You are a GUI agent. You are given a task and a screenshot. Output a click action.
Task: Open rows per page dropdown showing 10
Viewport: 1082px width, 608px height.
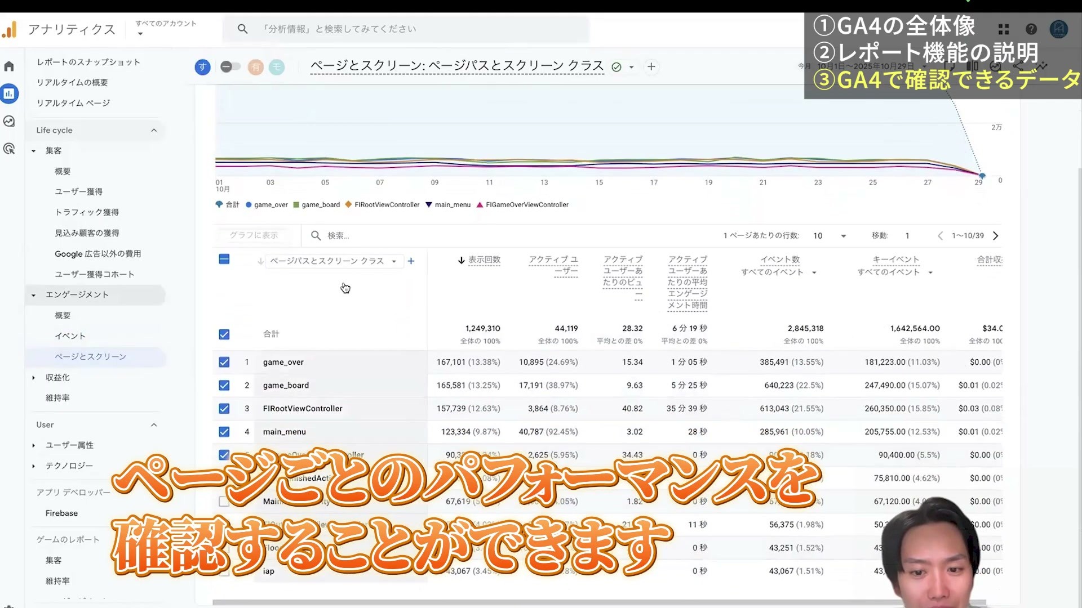pyautogui.click(x=829, y=236)
